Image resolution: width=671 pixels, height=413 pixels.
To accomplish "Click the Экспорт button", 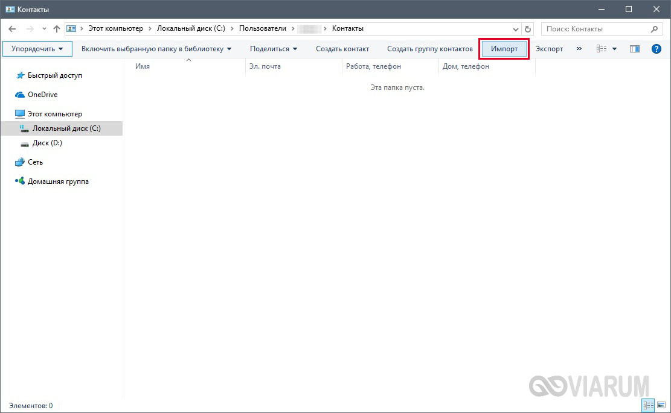I will click(x=549, y=49).
